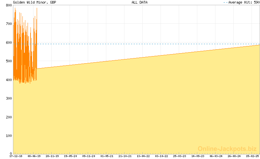
Task: Choose the 13-04-22 date label
Action: pyautogui.click(x=143, y=156)
